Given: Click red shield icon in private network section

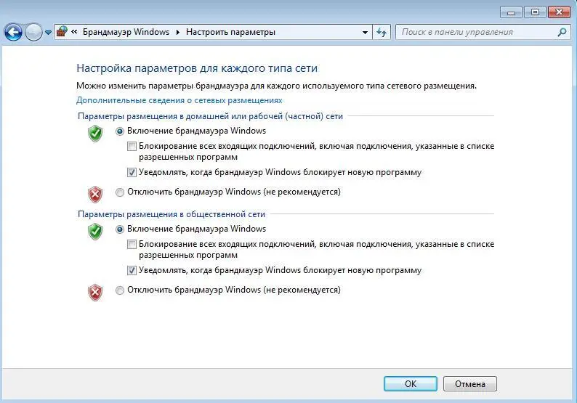Looking at the screenshot, I should tap(95, 194).
